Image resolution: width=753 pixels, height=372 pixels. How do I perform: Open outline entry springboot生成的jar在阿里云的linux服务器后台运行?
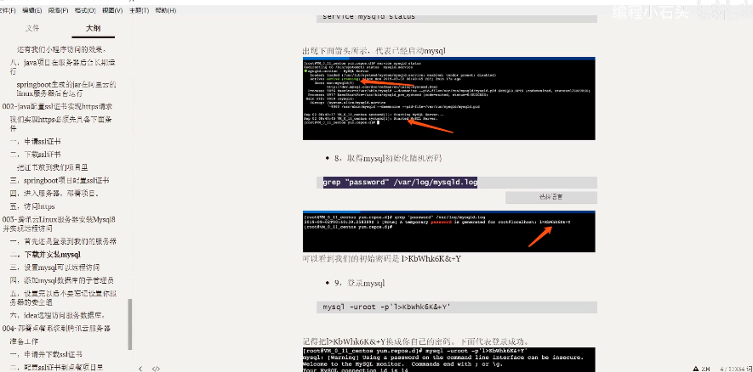point(66,89)
